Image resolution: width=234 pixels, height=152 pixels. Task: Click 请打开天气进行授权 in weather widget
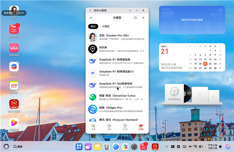[192, 20]
